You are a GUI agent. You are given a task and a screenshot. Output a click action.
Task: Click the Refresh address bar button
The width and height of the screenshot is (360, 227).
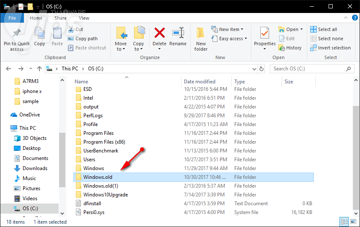pos(261,69)
